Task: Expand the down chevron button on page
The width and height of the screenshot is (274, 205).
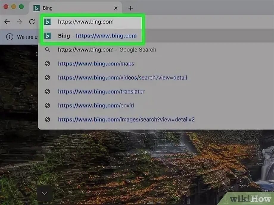Action: (x=45, y=193)
